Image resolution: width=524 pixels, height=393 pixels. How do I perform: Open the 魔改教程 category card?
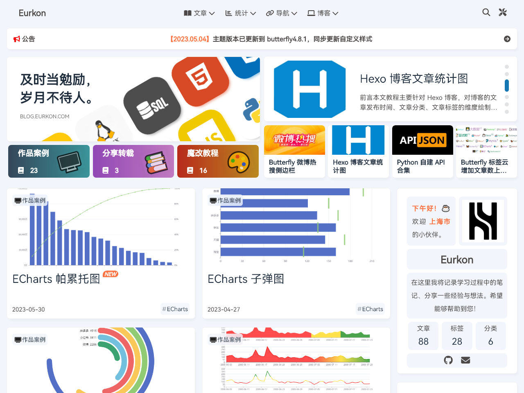[218, 161]
